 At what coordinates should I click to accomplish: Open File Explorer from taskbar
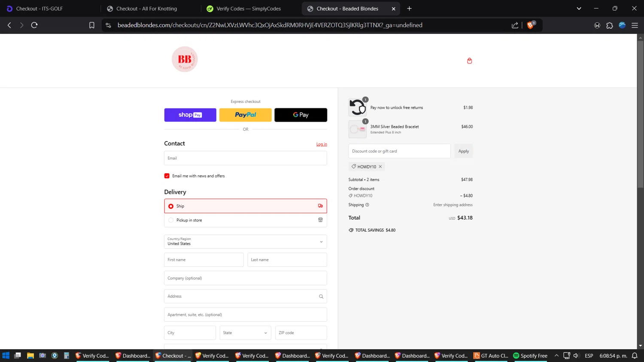tap(30, 356)
